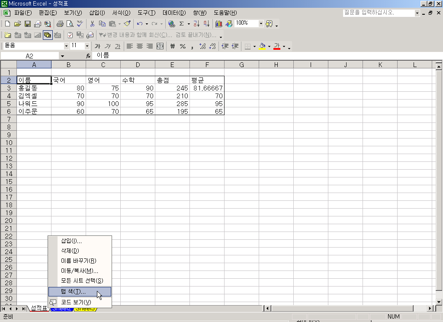Click cell E5 containing 285
Screen dimensions: 443x322
pos(172,103)
